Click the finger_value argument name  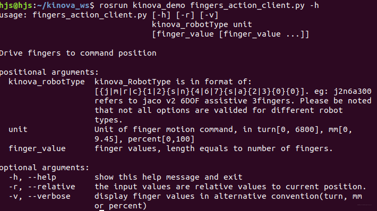tap(37, 148)
